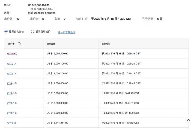Open bidder w***s link at 10:29:21 row
This screenshot has width=191, height=129.
[x=10, y=63]
